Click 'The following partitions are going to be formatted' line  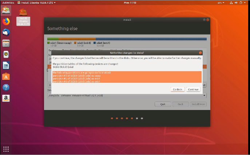click(x=82, y=73)
